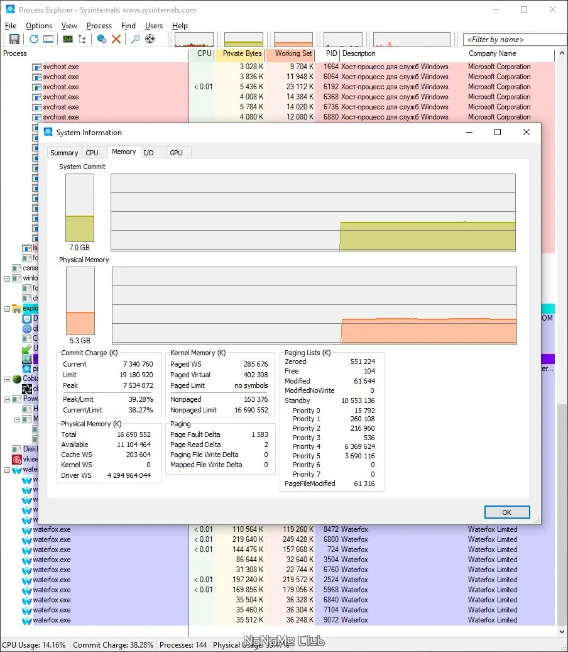Click the icon of waterfox.exe PID 9072

click(x=27, y=621)
